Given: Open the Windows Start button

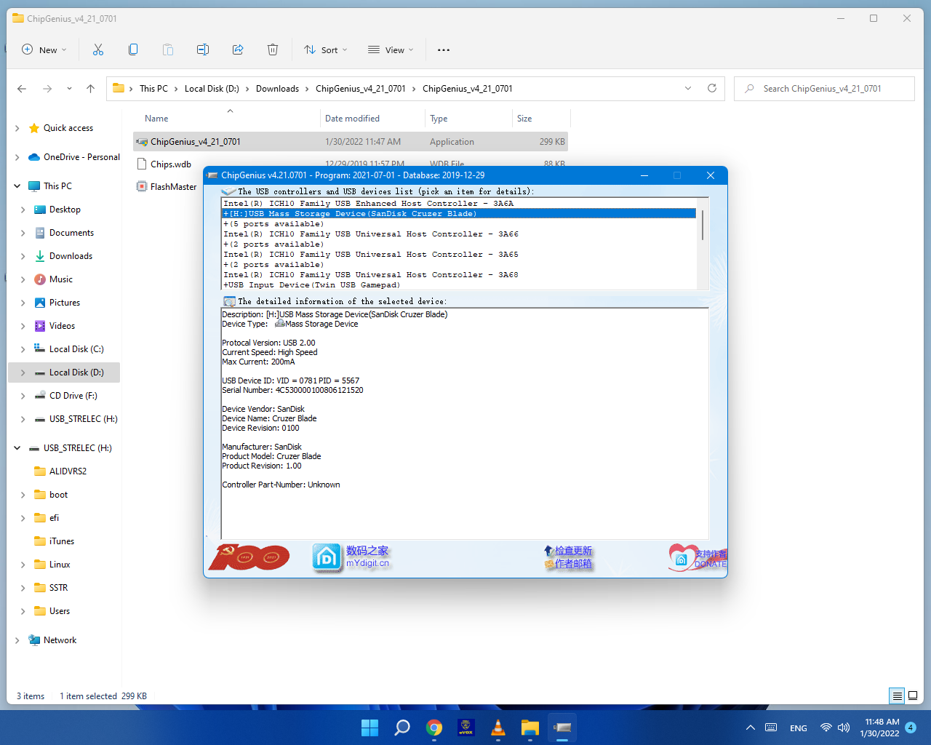Looking at the screenshot, I should 369,728.
